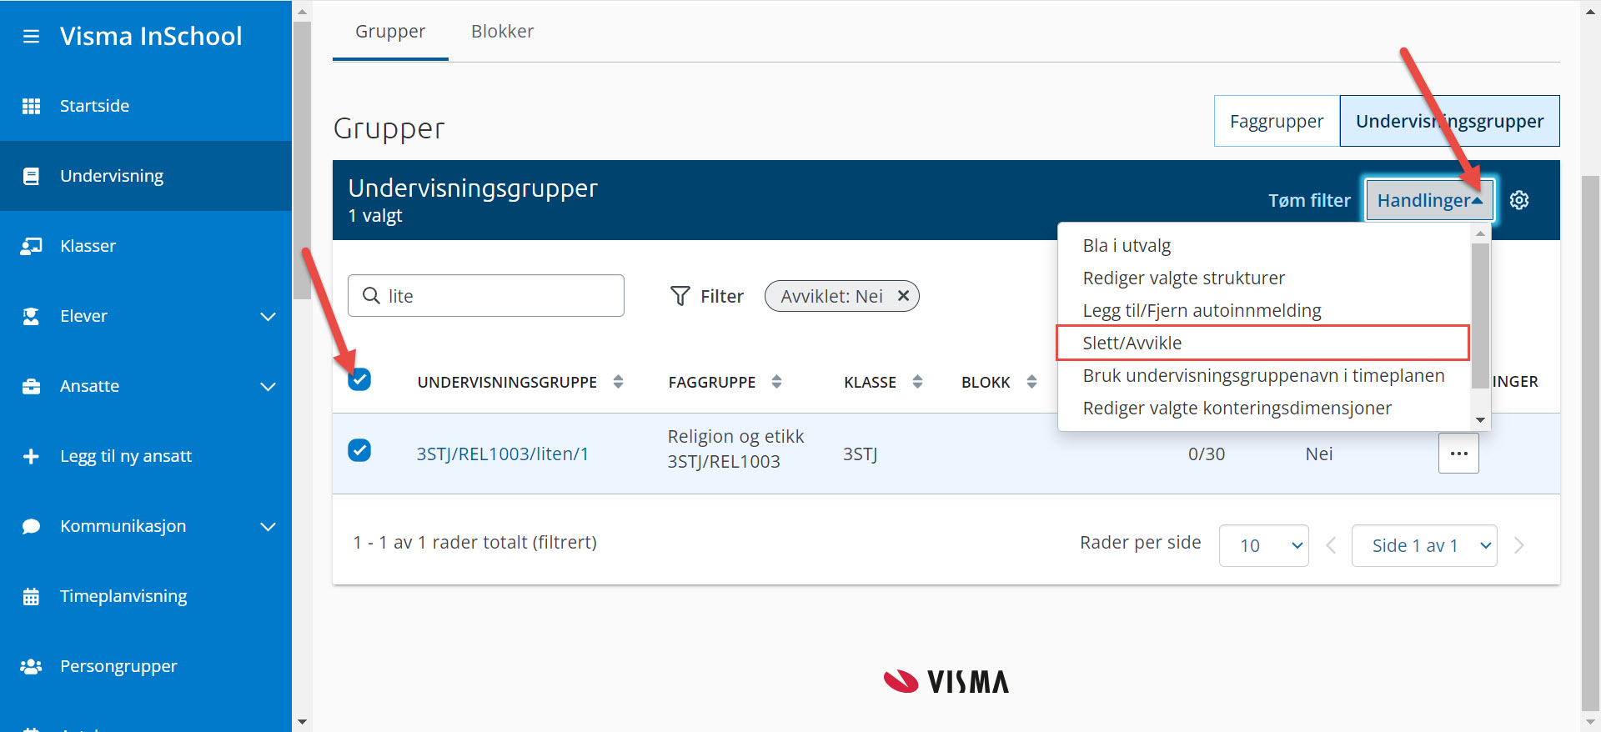Click Tøm filter link

tap(1309, 200)
